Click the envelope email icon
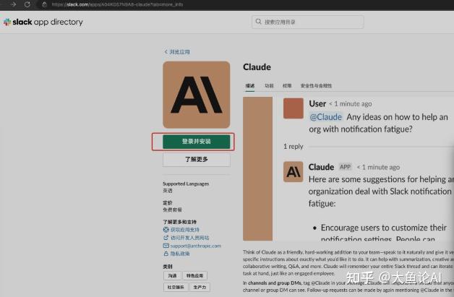 tap(166, 246)
